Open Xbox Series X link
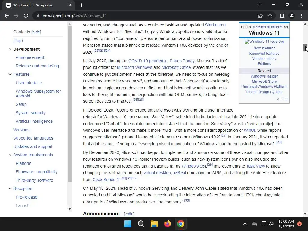Screen dimensions: 308x231 106,180
